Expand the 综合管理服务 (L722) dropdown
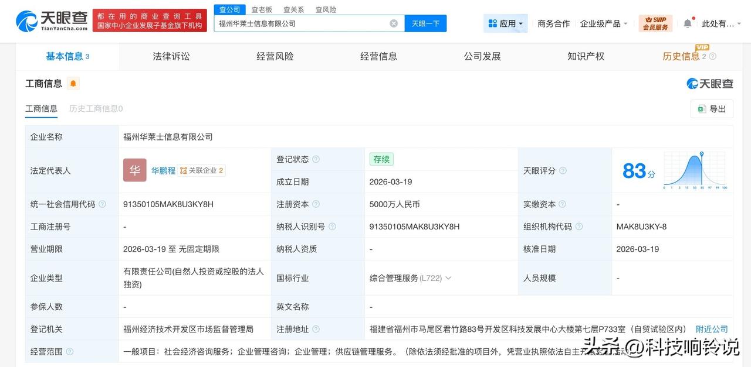 448,278
